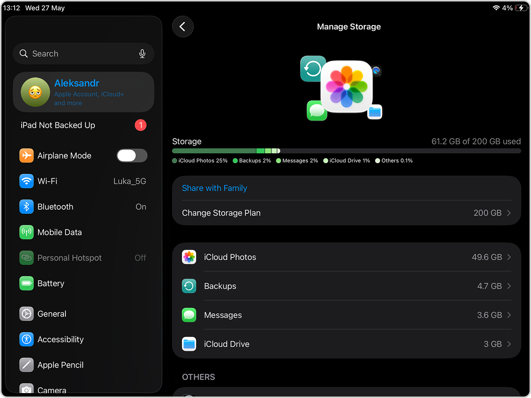This screenshot has height=398, width=531.
Task: Open Messages storage details chevron
Action: pos(509,315)
